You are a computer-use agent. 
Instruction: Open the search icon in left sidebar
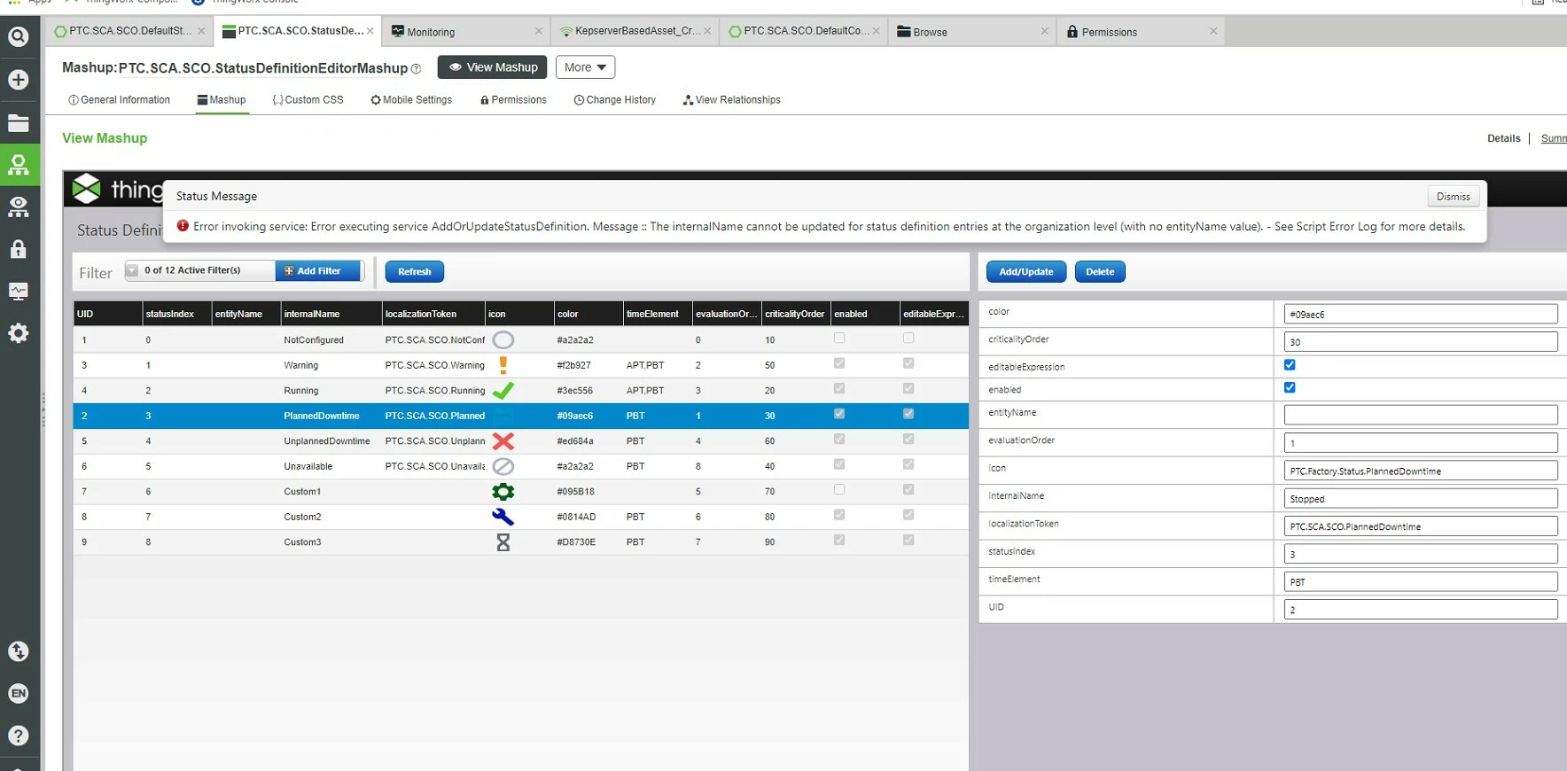click(x=19, y=36)
